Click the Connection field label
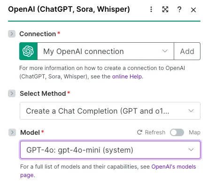Image resolution: width=208 pixels, height=185 pixels. click(38, 34)
